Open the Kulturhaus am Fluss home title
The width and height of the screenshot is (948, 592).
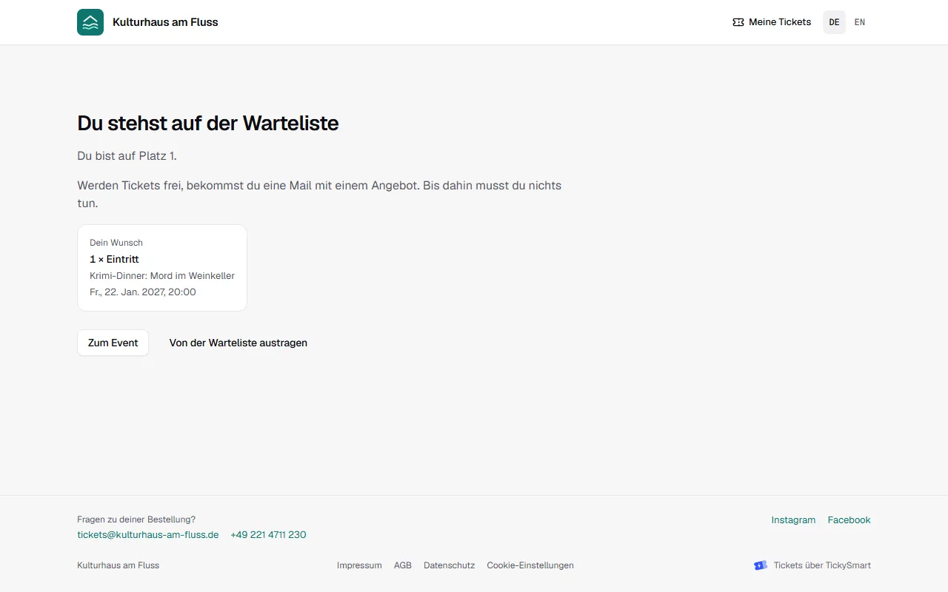(165, 22)
